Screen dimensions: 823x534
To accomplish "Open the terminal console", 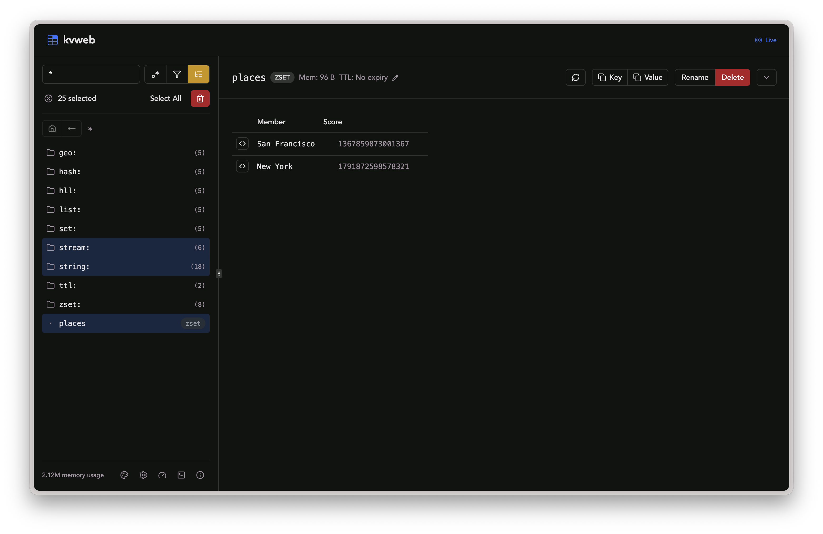I will click(x=181, y=475).
